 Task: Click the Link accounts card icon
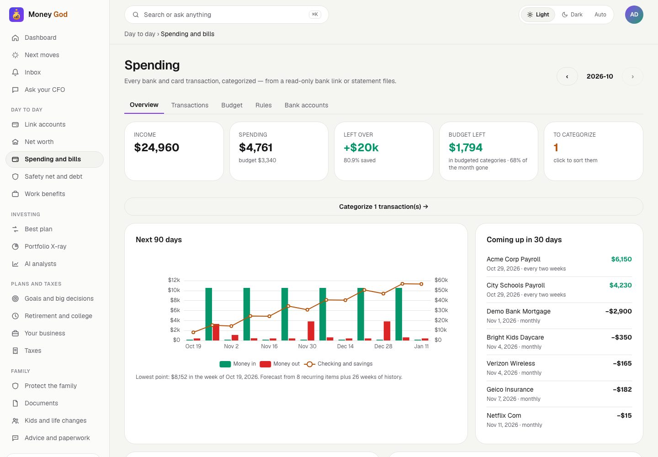[x=15, y=124]
